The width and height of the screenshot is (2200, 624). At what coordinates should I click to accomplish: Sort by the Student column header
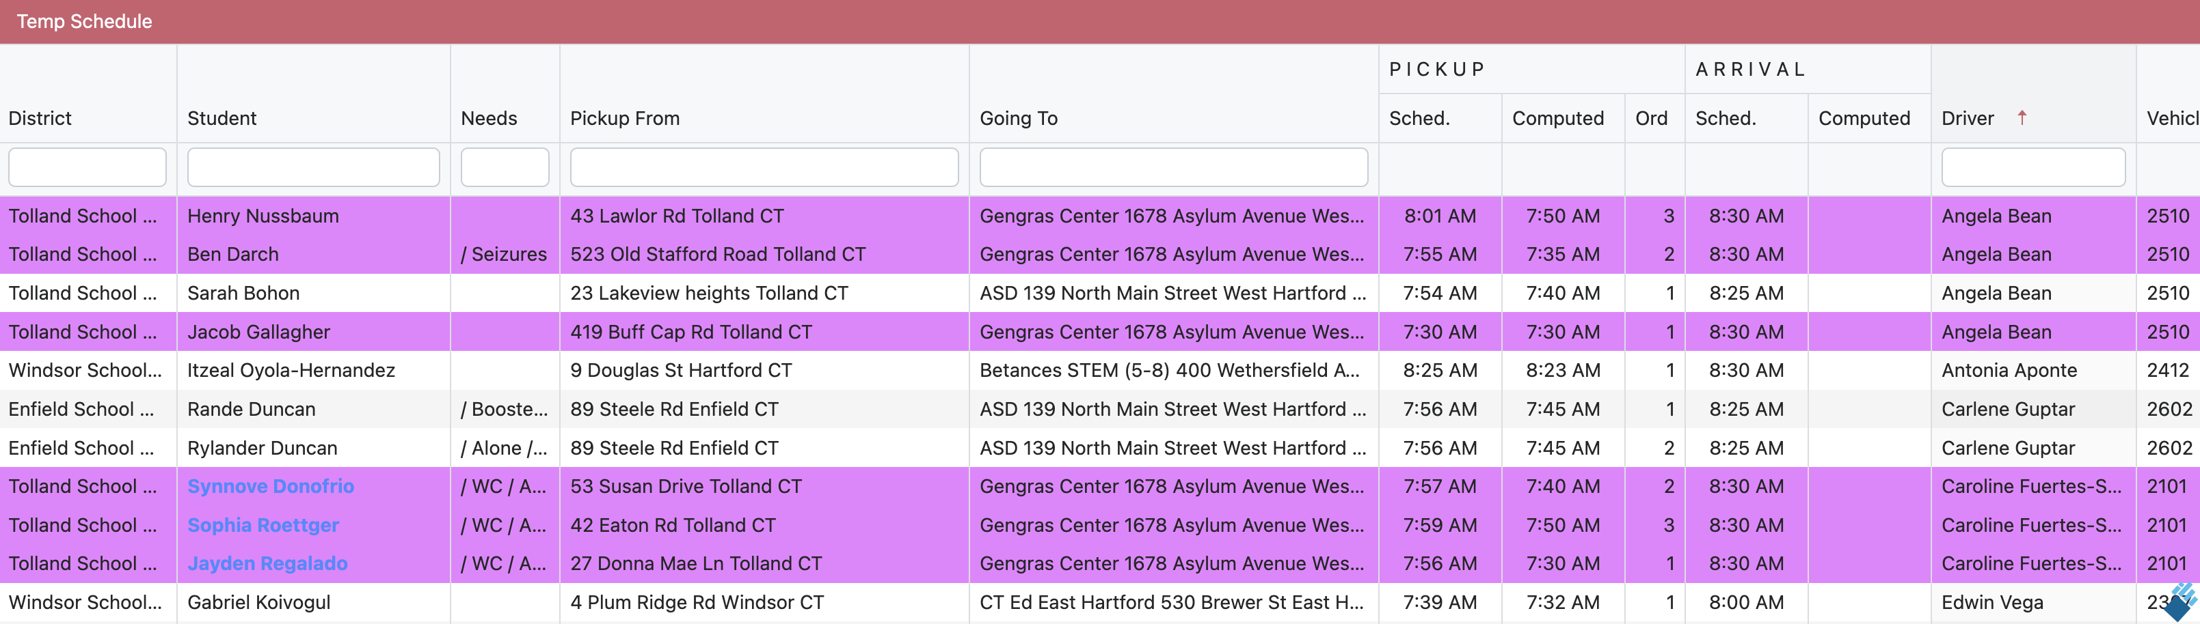pos(222,119)
